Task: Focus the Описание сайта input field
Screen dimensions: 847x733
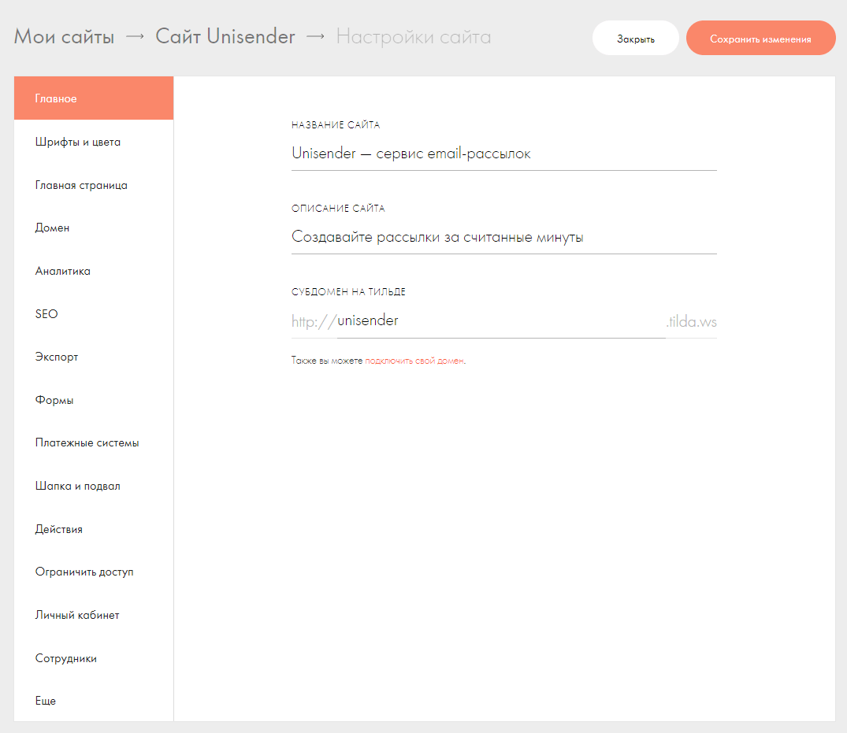Action: point(504,237)
